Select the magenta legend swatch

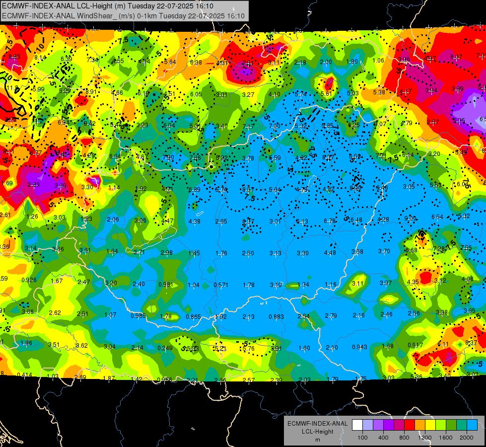399,425
